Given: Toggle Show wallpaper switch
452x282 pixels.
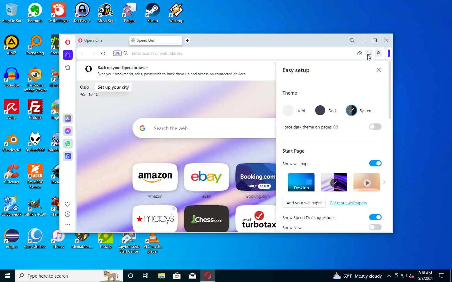Looking at the screenshot, I should click(x=375, y=163).
